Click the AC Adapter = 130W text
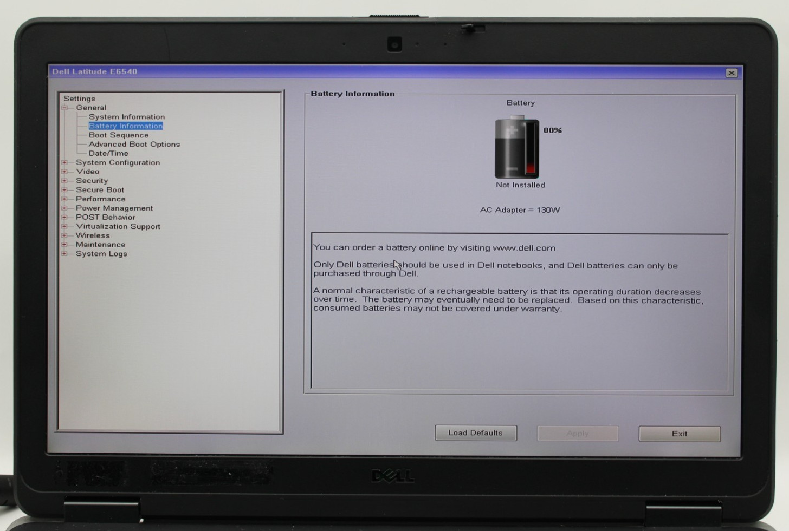 tap(520, 210)
